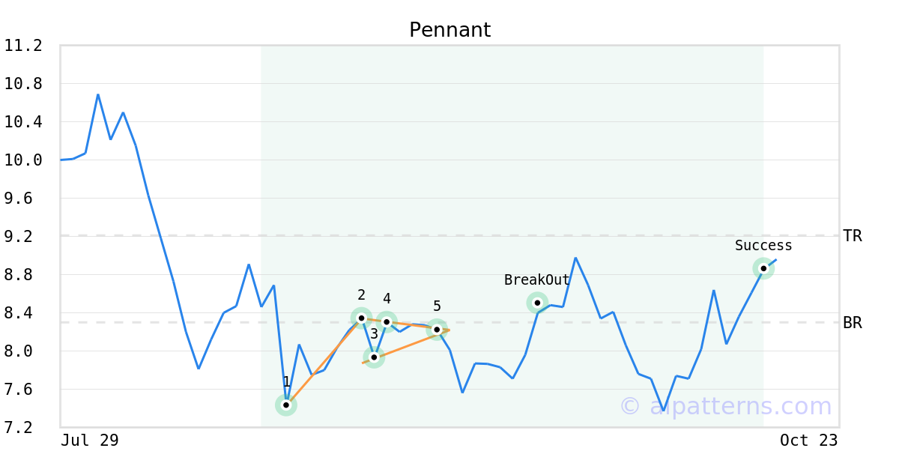Click the Success text annotation
The image size is (899, 472).
[763, 246]
